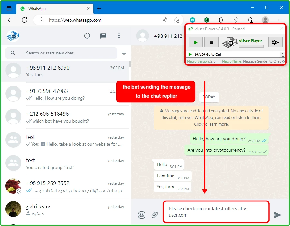Open the test group with website message
Screen dimensions: 290x226
(65, 140)
